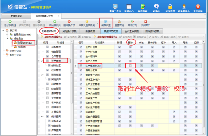Open the 生产工序权限 tab
Image resolution: width=208 pixels, height=136 pixels.
[131, 31]
